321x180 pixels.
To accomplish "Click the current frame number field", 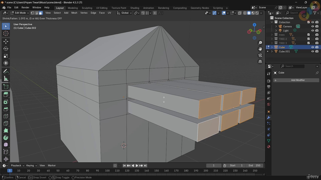I will (214, 165).
